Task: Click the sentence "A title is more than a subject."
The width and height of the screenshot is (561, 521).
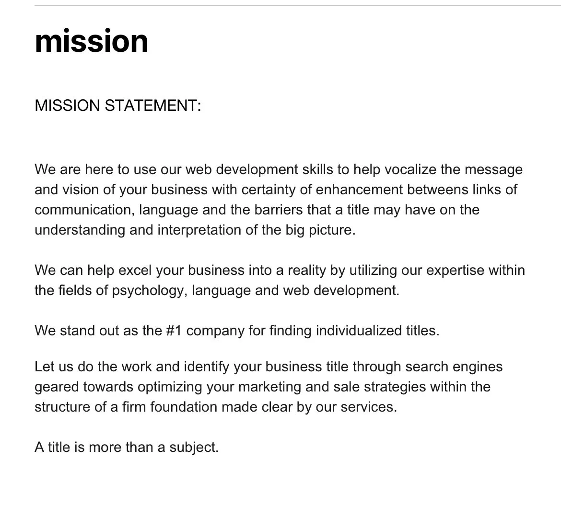Action: [127, 447]
